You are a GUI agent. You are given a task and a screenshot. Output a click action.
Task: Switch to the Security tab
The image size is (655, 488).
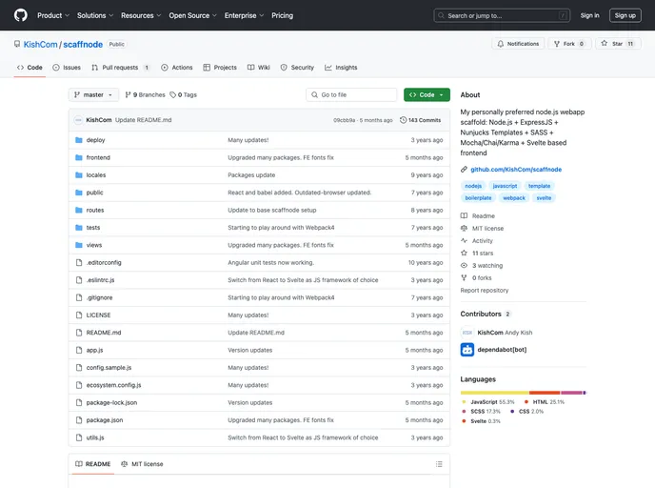[297, 68]
